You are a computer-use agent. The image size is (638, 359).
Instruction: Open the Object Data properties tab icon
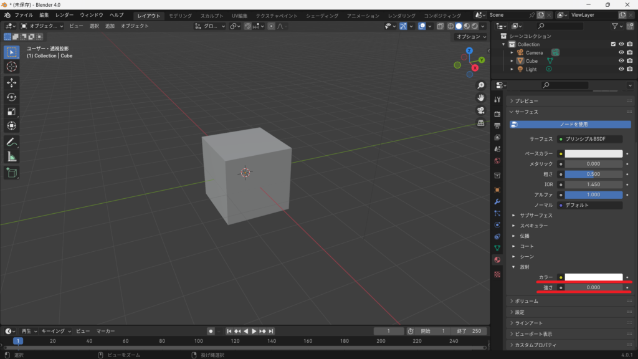[497, 248]
